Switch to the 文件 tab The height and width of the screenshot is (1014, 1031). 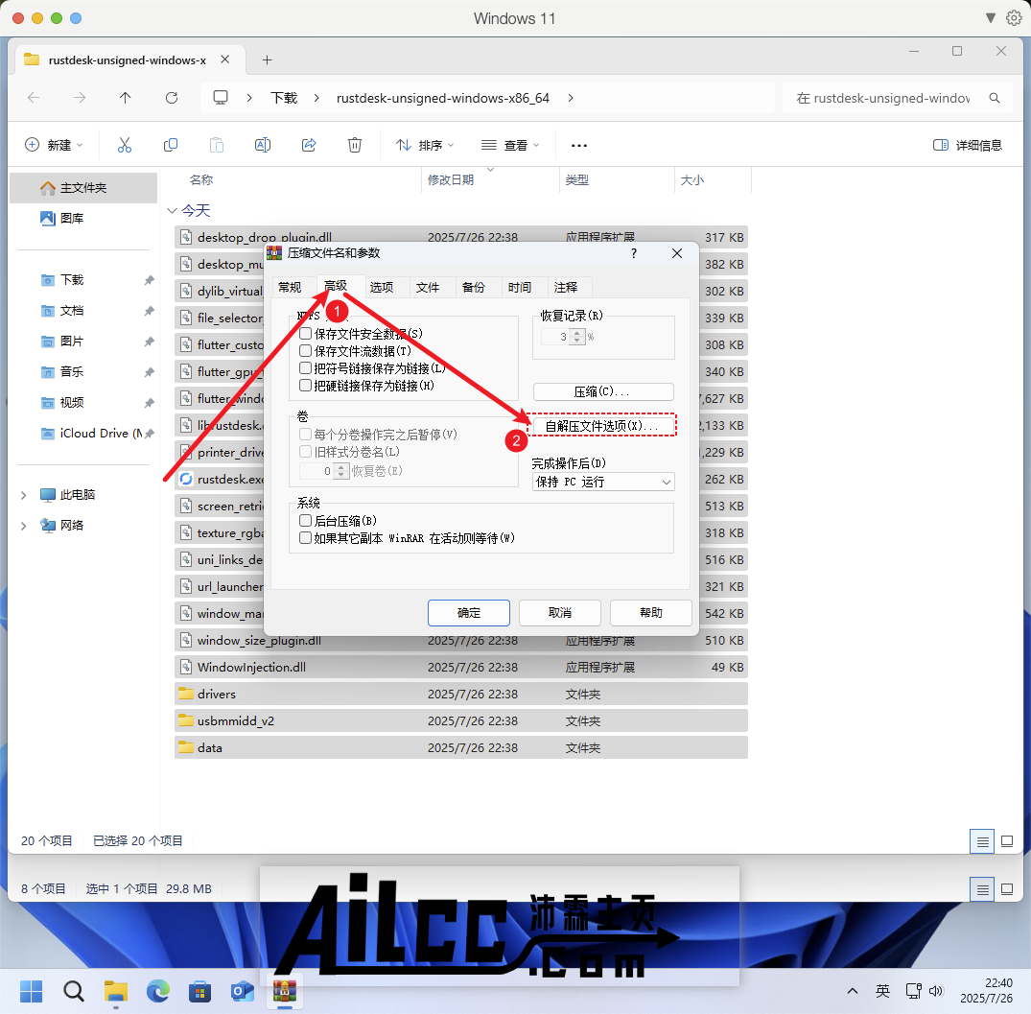coord(428,288)
